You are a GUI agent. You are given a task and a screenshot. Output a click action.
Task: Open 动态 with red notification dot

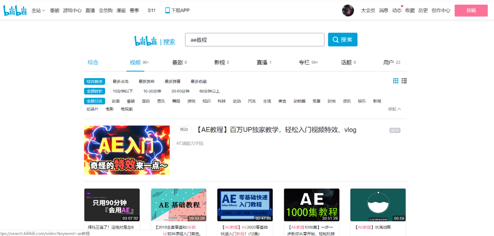point(396,11)
